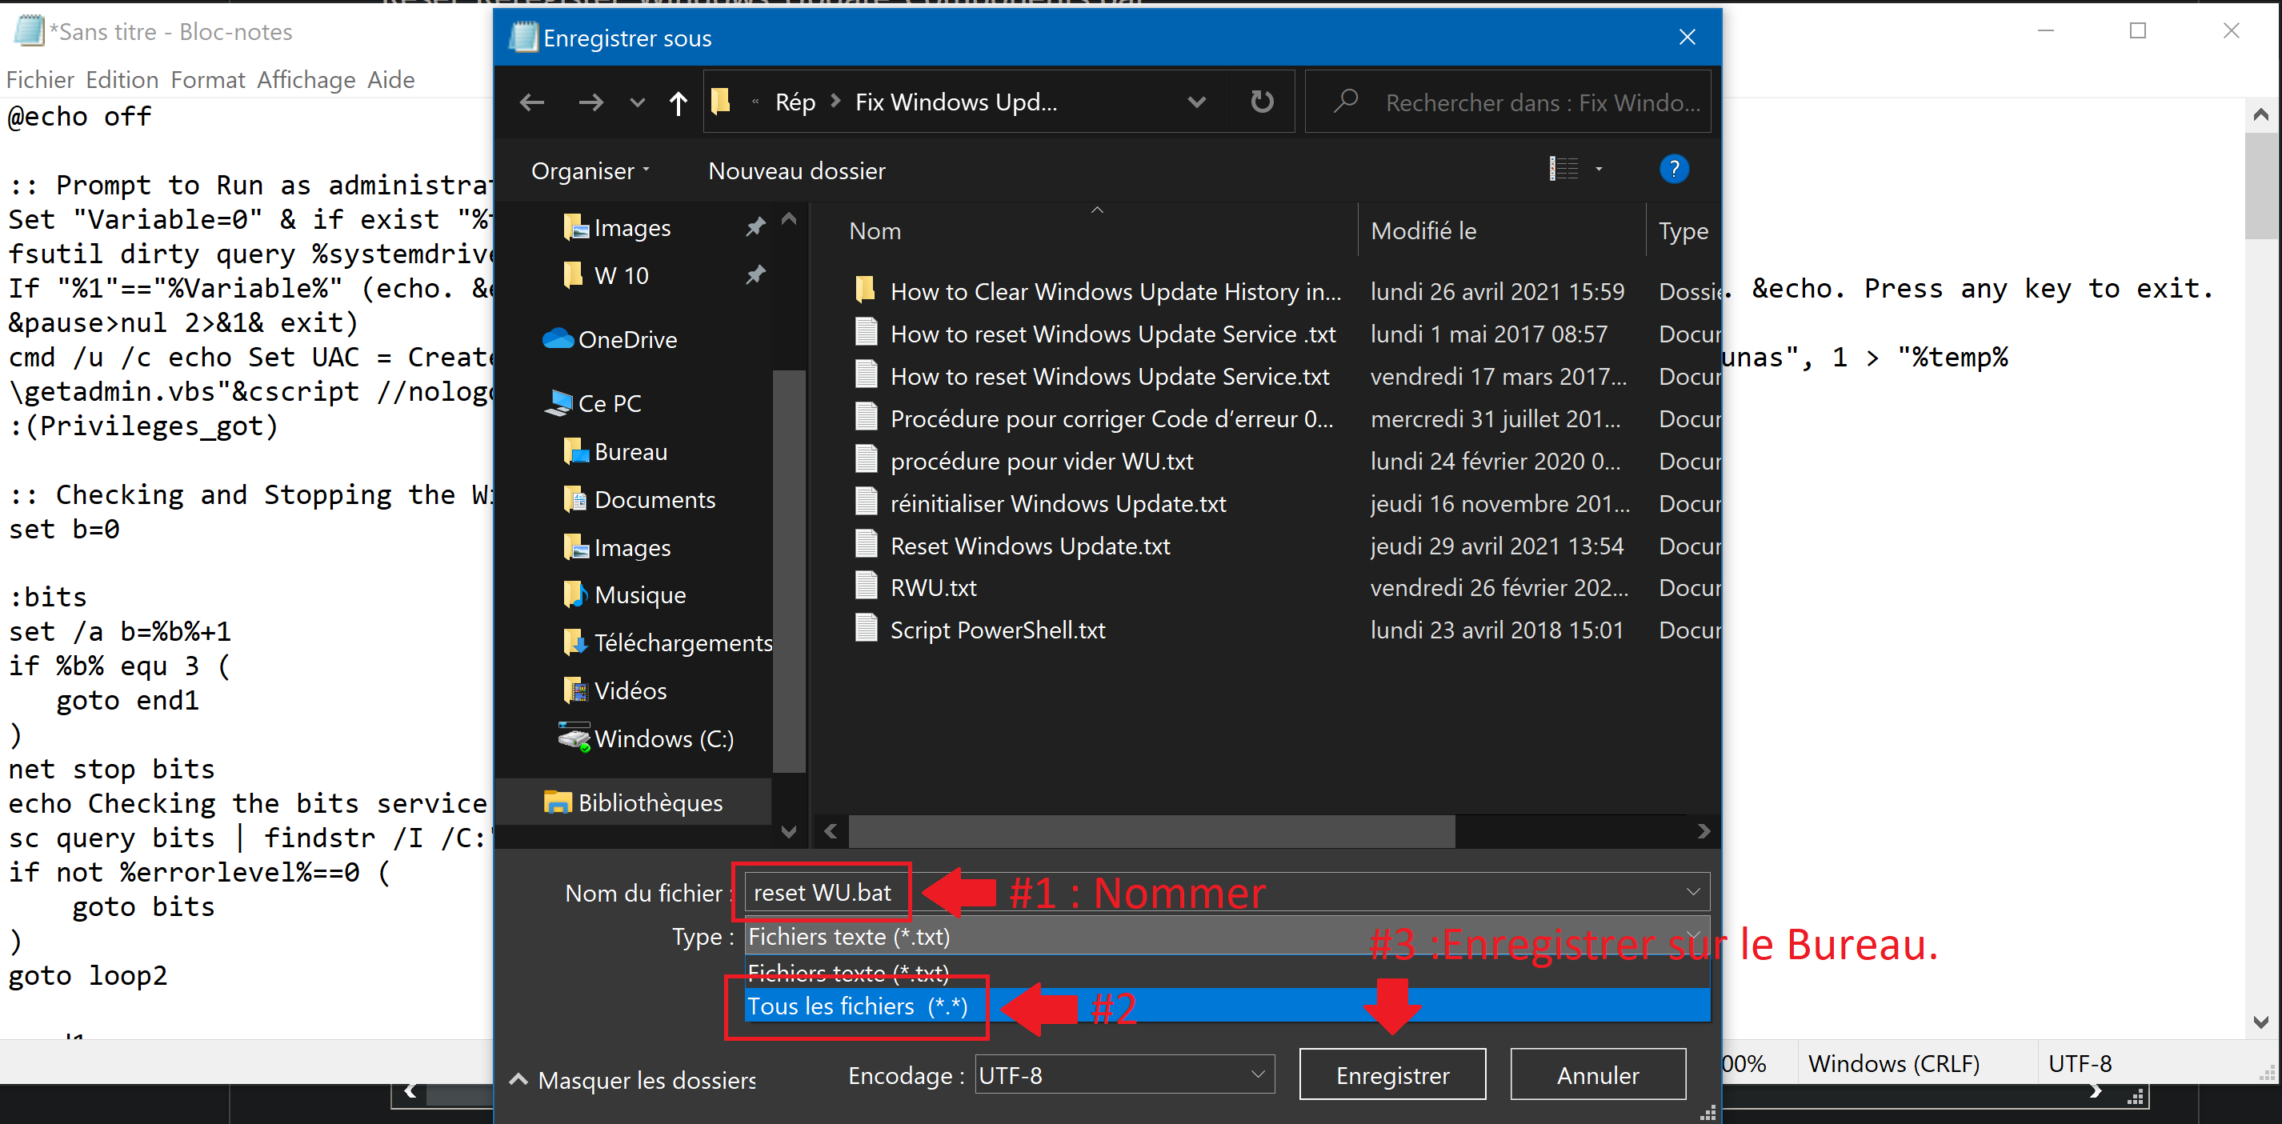Open recent locations chevron

(x=637, y=102)
